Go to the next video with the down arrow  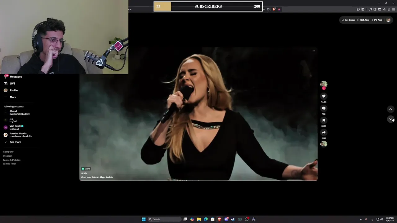[391, 119]
